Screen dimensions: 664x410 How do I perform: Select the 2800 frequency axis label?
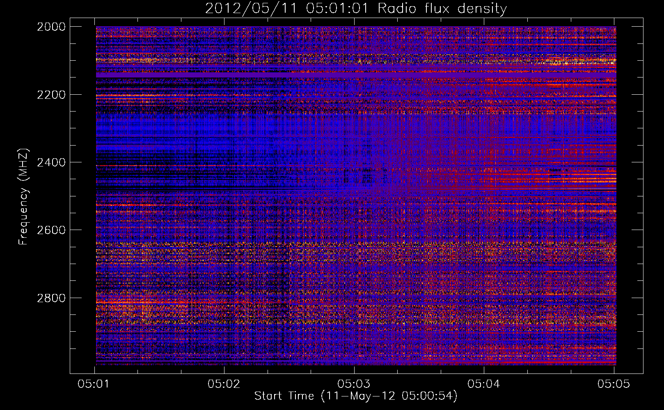[51, 298]
